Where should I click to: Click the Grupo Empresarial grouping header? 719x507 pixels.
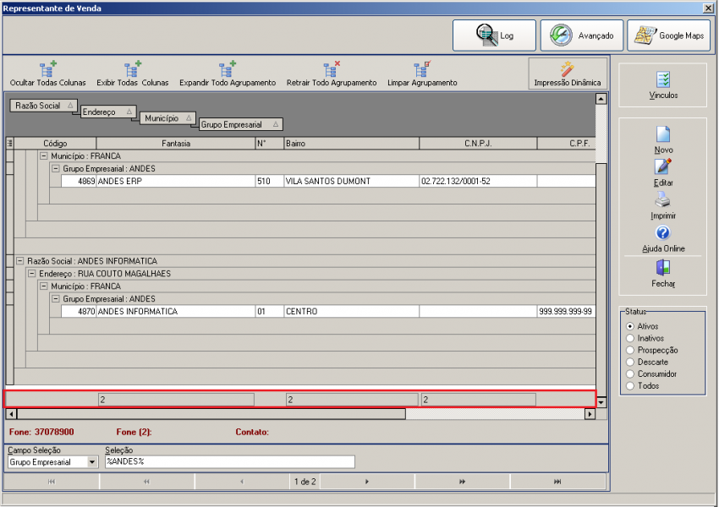241,124
